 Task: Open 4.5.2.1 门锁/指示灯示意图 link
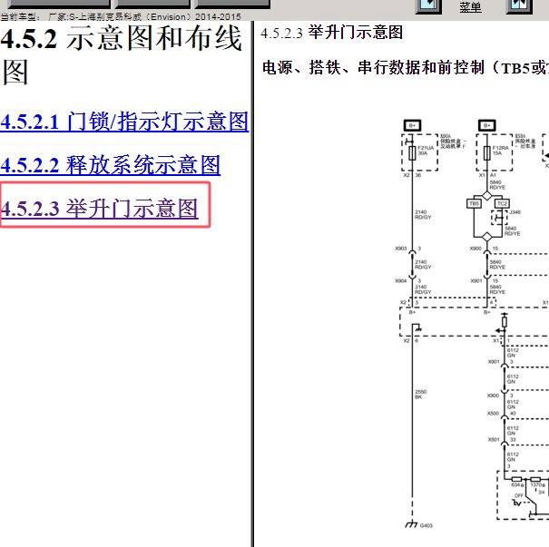124,122
